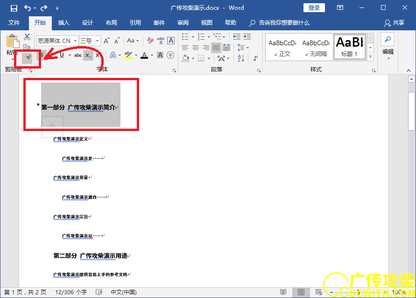Expand the highlight color dropdown arrow
Screen dimensions: 416x298
coord(136,55)
